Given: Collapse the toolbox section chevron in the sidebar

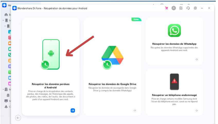Looking at the screenshot, I should pos(3,89).
